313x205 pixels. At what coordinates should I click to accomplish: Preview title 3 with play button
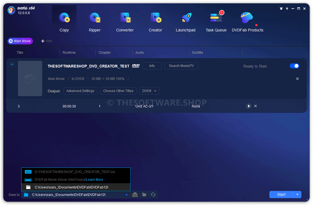pos(248,106)
